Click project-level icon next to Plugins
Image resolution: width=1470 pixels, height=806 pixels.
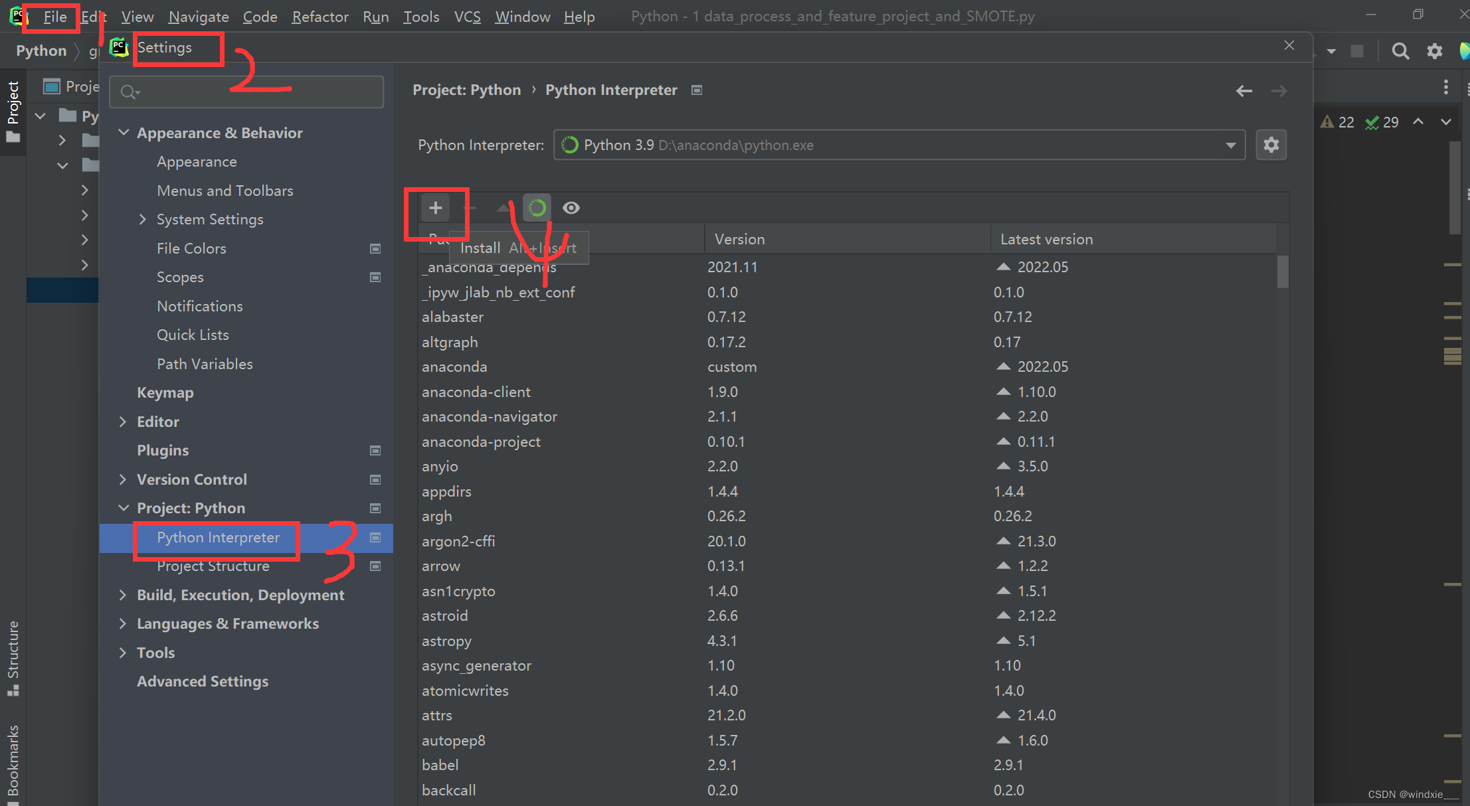tap(375, 451)
